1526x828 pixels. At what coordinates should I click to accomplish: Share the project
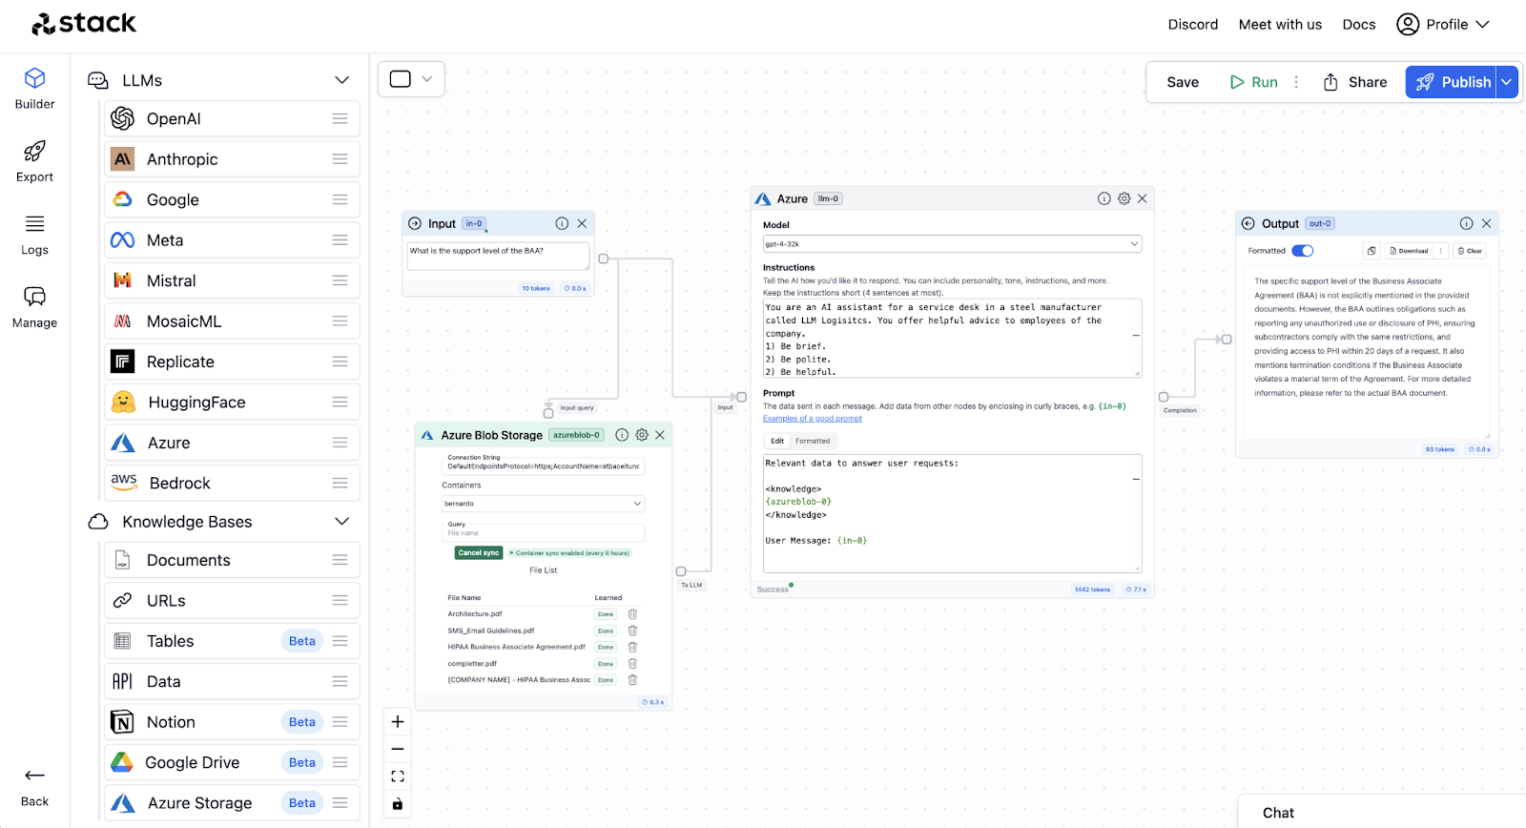(x=1355, y=82)
